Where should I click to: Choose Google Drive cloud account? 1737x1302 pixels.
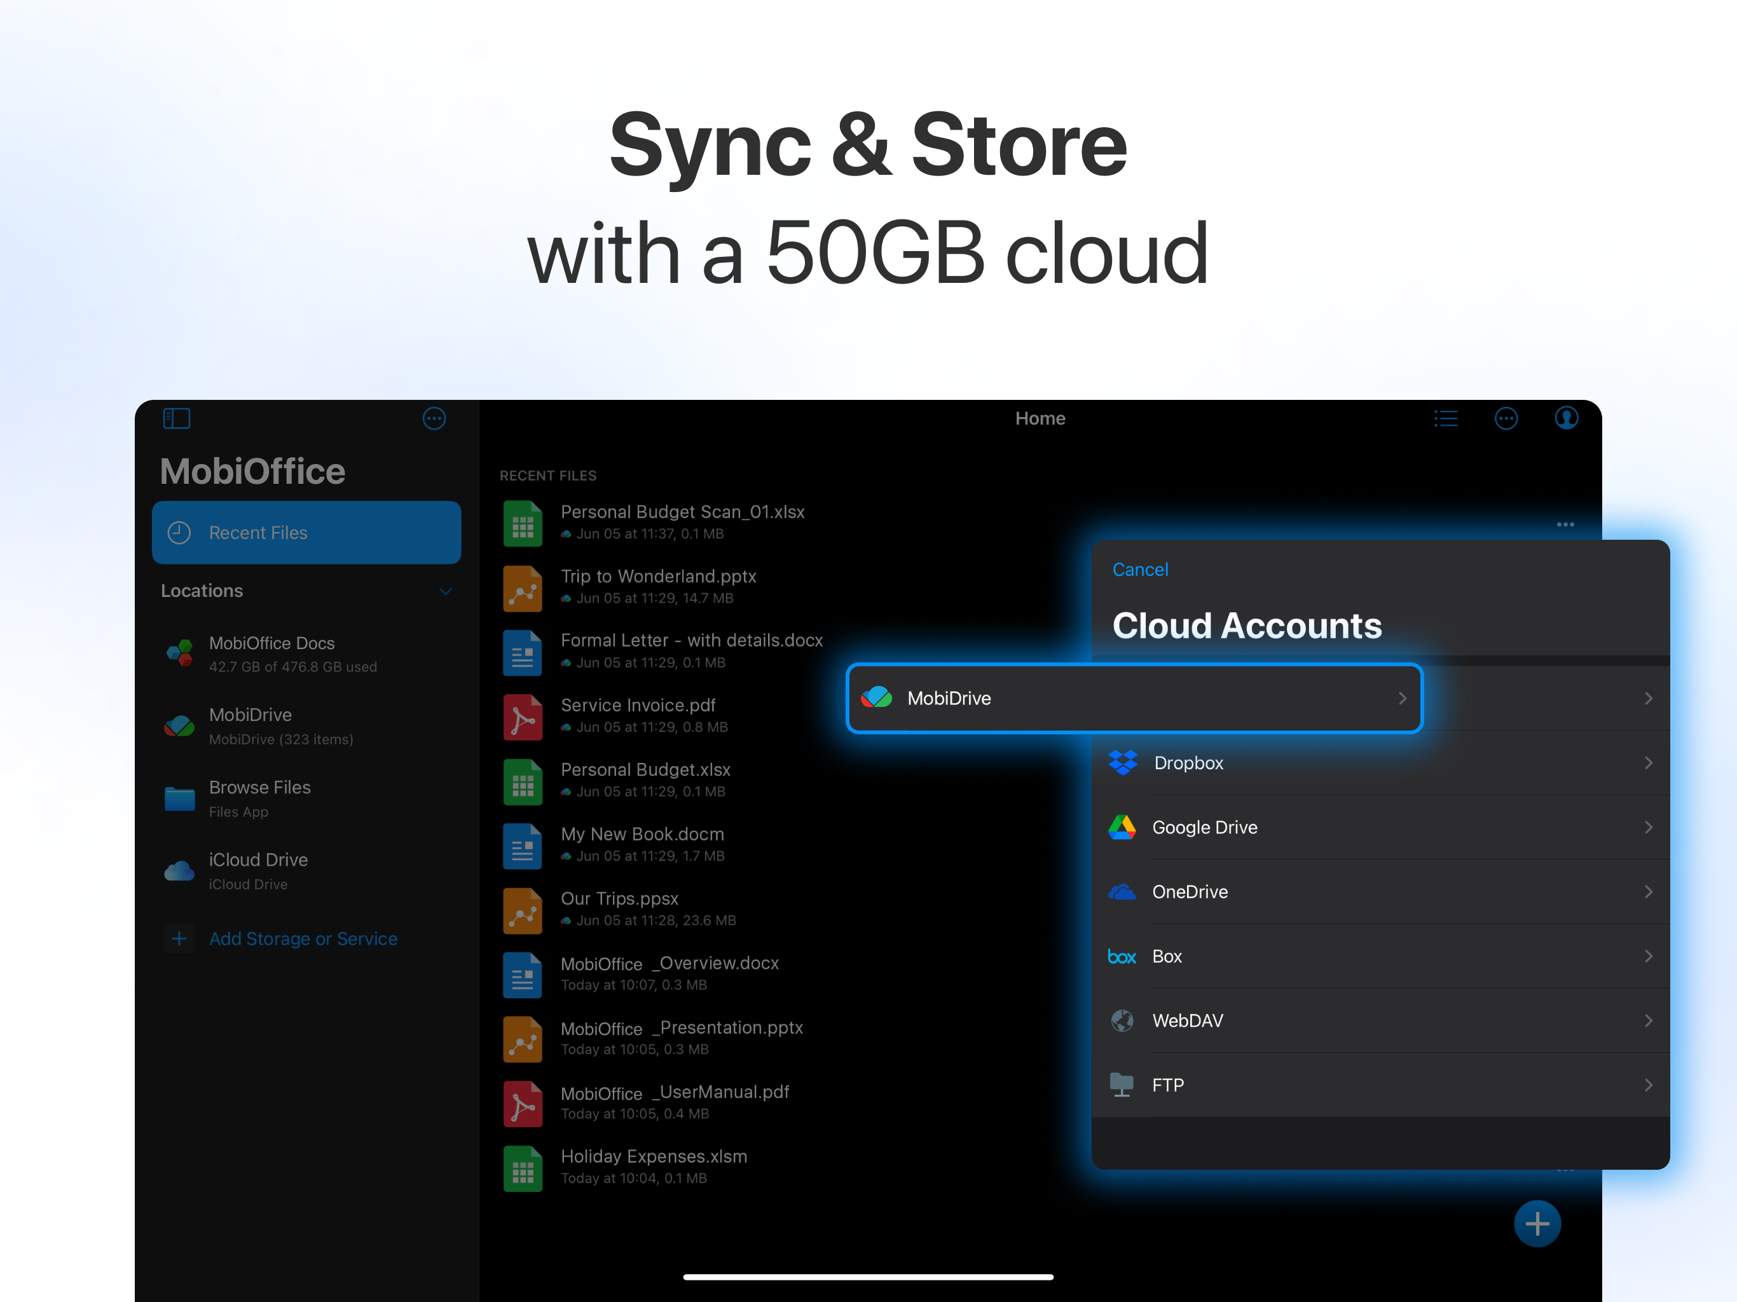point(1380,827)
